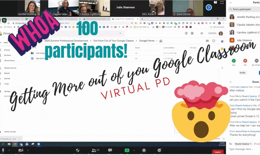Click 2020 Summer Professional Development breadcrumb
The height and width of the screenshot is (155, 260).
coord(66,41)
